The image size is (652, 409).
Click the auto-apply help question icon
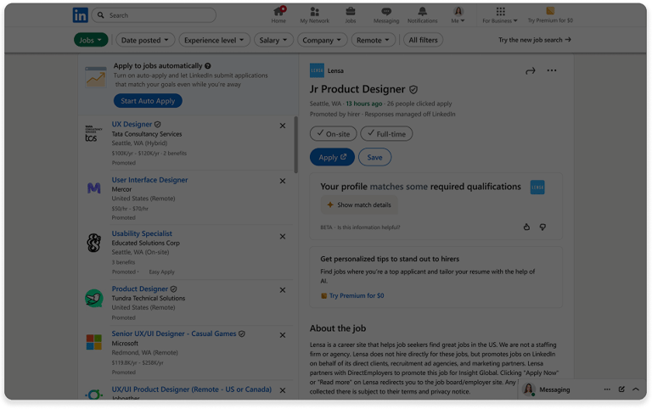pyautogui.click(x=208, y=65)
